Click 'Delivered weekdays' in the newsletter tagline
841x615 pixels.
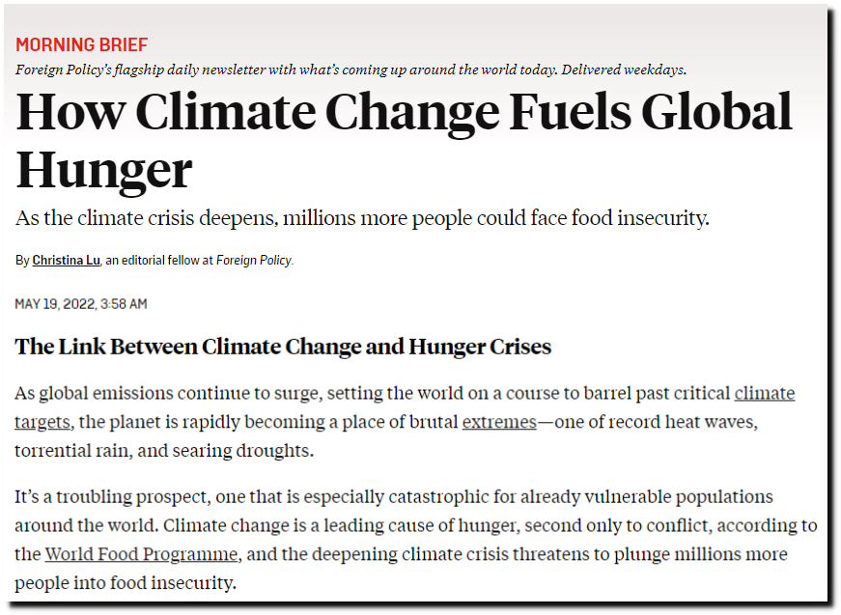pyautogui.click(x=624, y=70)
